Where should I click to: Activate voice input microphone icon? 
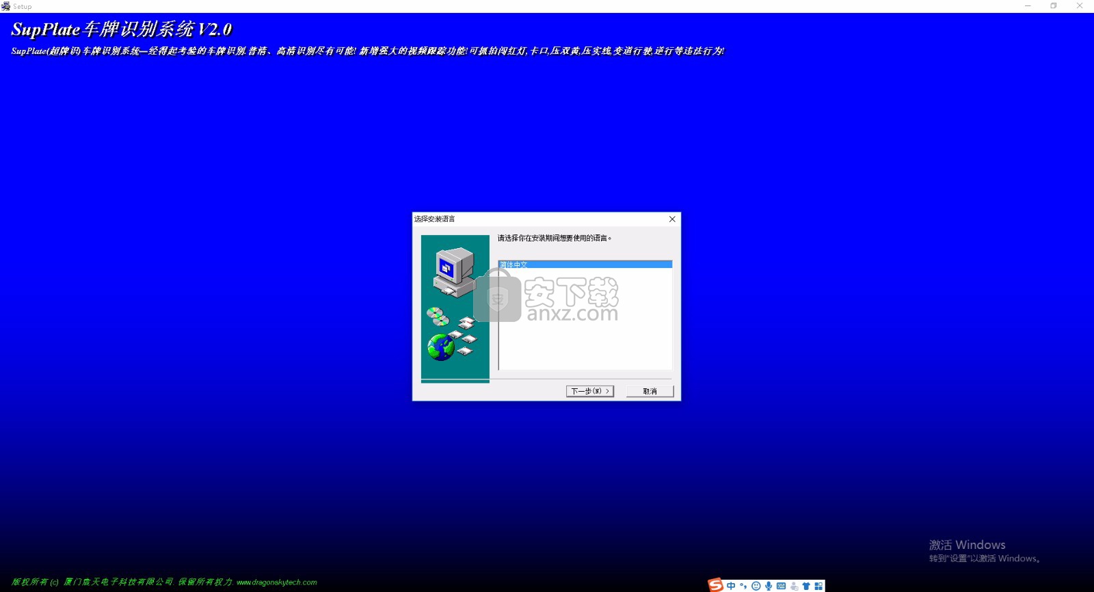(769, 586)
